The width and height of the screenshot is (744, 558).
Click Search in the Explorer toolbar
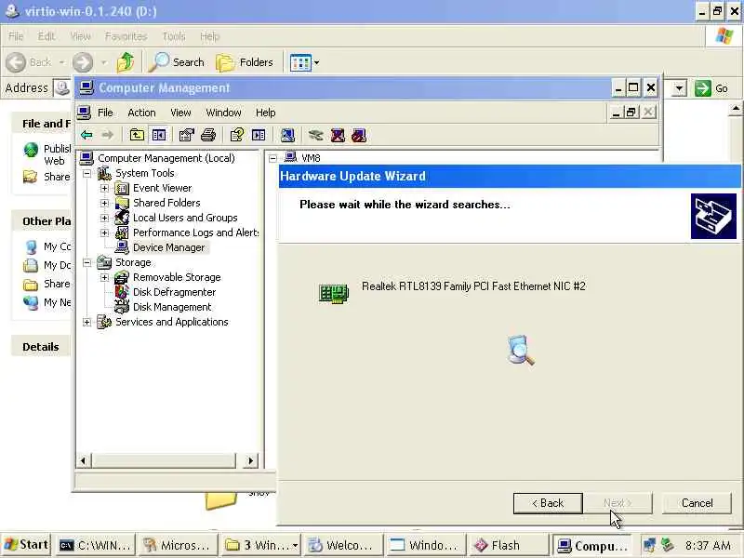pyautogui.click(x=176, y=62)
